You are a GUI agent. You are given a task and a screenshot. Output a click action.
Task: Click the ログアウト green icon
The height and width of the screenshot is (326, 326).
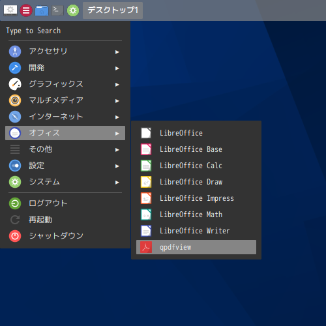click(x=15, y=203)
